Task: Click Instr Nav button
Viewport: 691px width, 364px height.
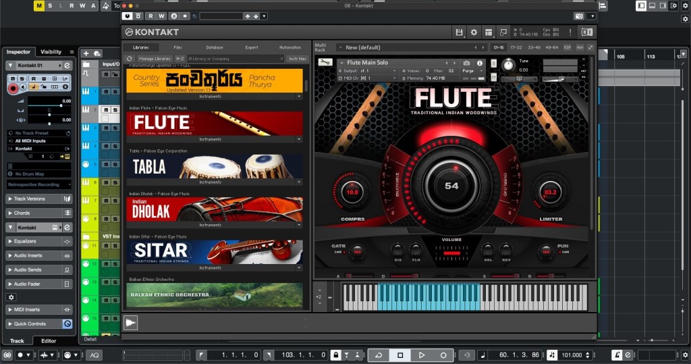Action: click(298, 59)
